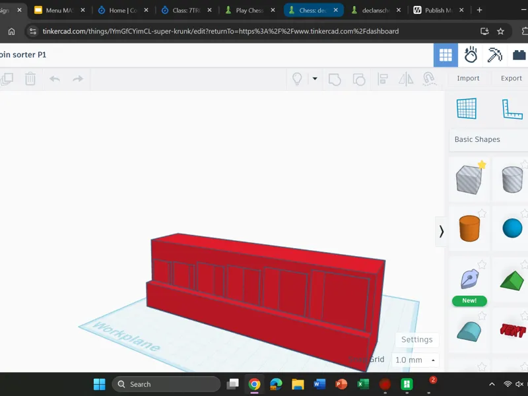Open the Align tool
The height and width of the screenshot is (396, 528).
coord(383,79)
